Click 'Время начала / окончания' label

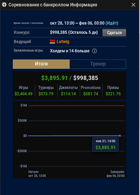[x=28, y=23]
